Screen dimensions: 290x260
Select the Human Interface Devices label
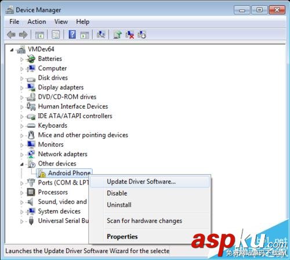point(73,106)
